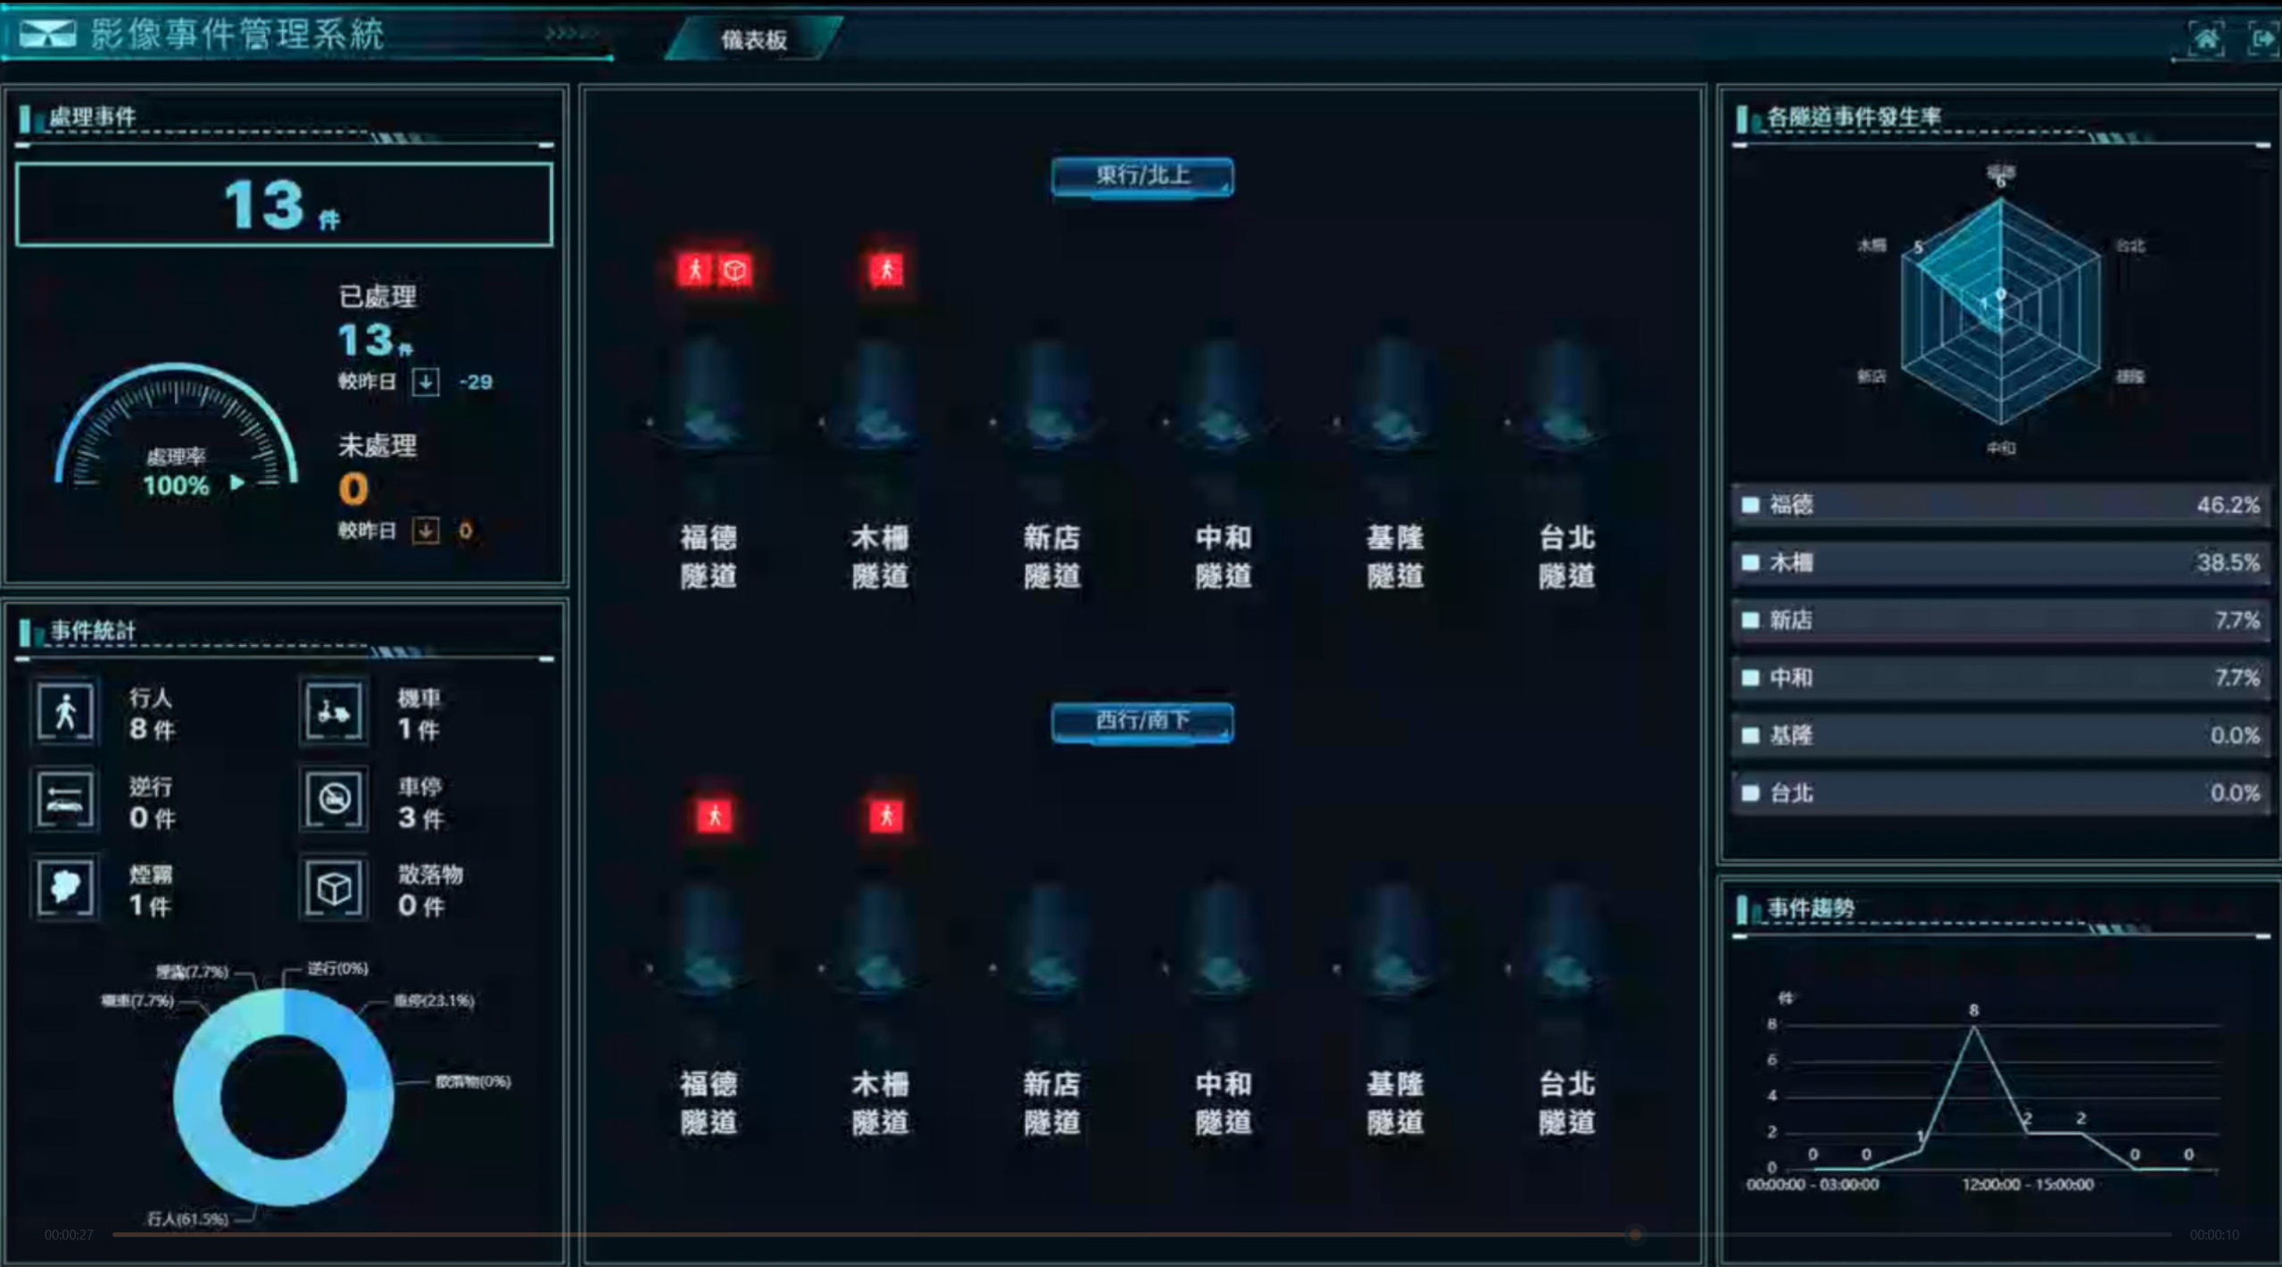Click the 車停(23.1%) donut chart label
Screen dimensions: 2282x1267
[x=434, y=1000]
